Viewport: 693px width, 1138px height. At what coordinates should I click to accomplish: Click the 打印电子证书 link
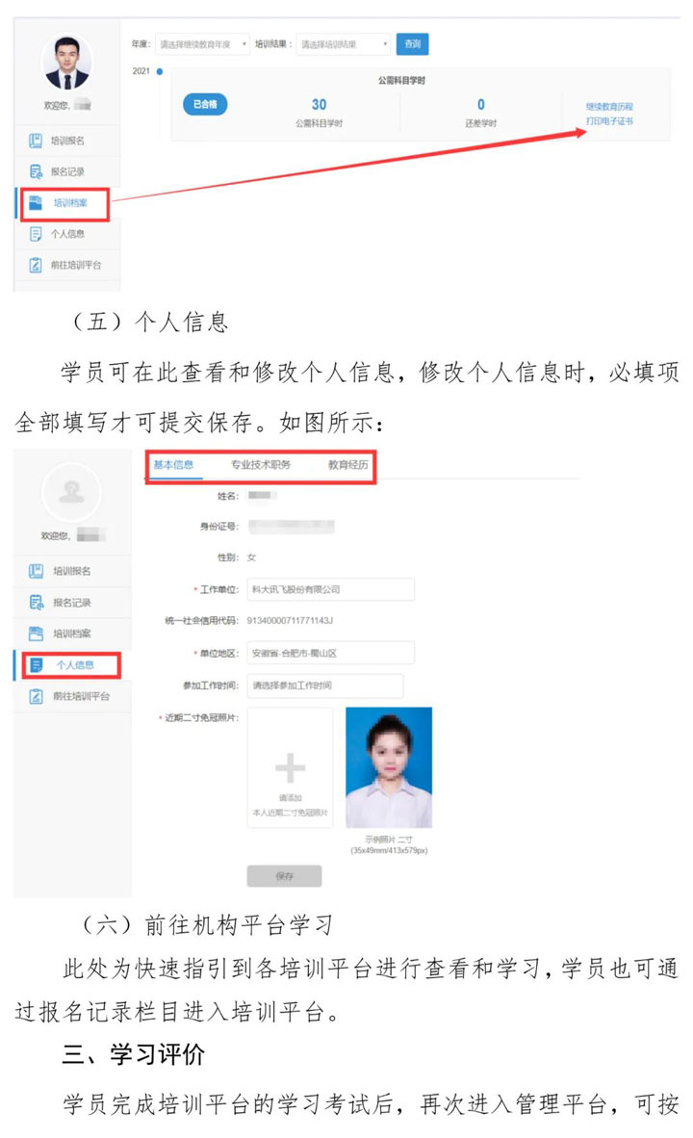pyautogui.click(x=609, y=121)
